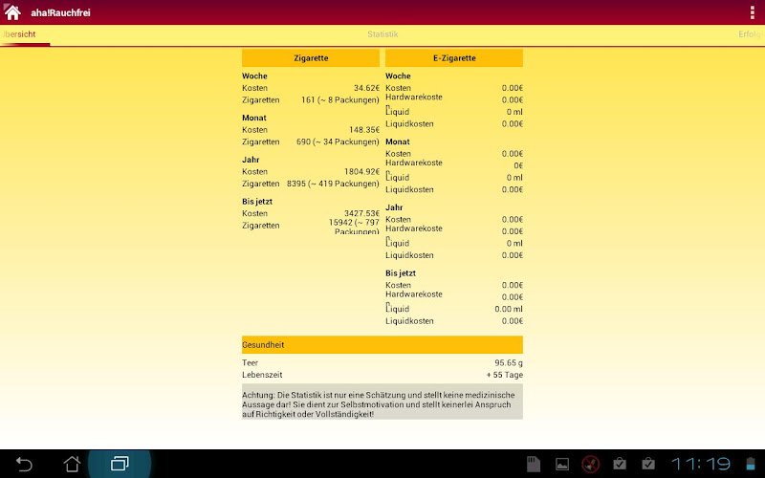
Task: Switch to the Erfolge tab
Action: click(752, 34)
